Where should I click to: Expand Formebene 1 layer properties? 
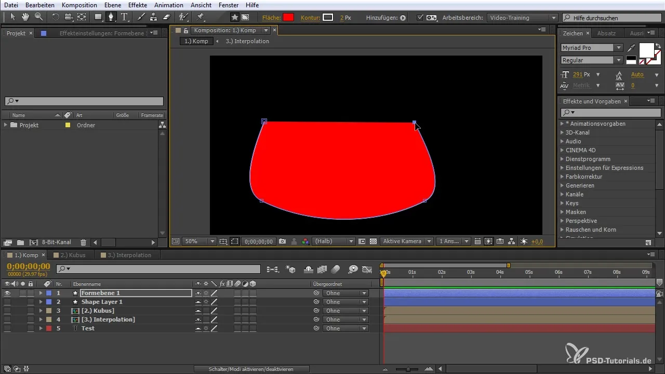point(41,293)
